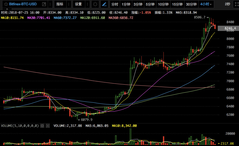The width and height of the screenshot is (239, 146).
Task: Click the 2秒 refresh interval
Action: (x=227, y=4)
